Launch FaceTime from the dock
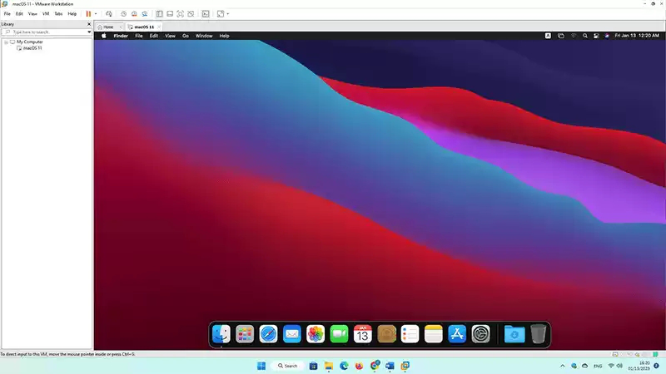This screenshot has height=374, width=666. (x=339, y=334)
